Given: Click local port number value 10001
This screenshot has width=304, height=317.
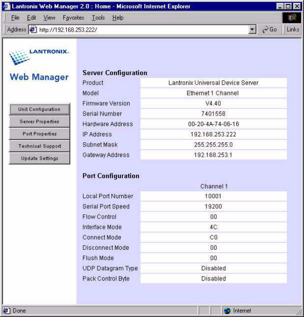Looking at the screenshot, I should click(213, 196).
